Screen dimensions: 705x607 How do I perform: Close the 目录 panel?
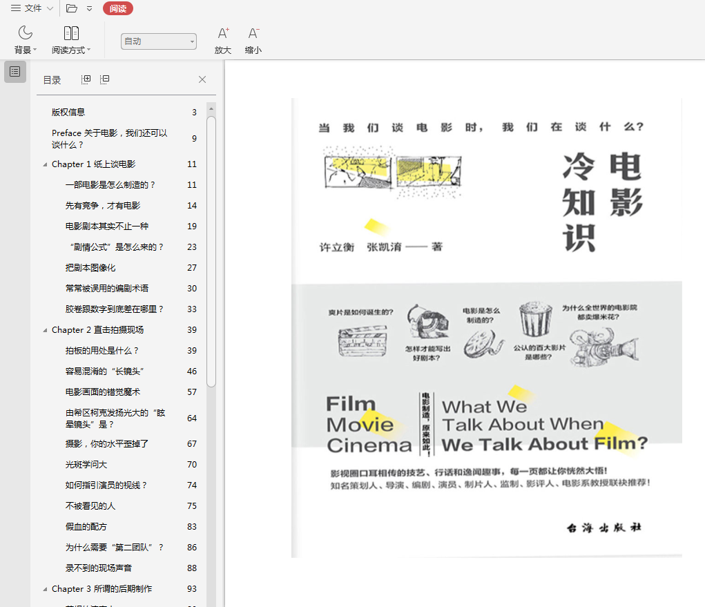[202, 79]
